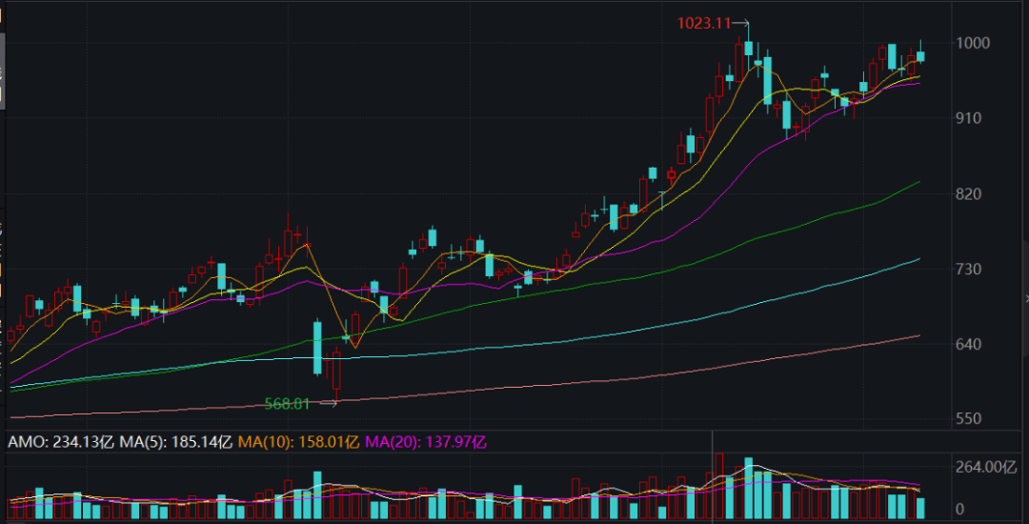Click the 264.00亿 volume axis label
The height and width of the screenshot is (524, 1029).
pos(983,467)
